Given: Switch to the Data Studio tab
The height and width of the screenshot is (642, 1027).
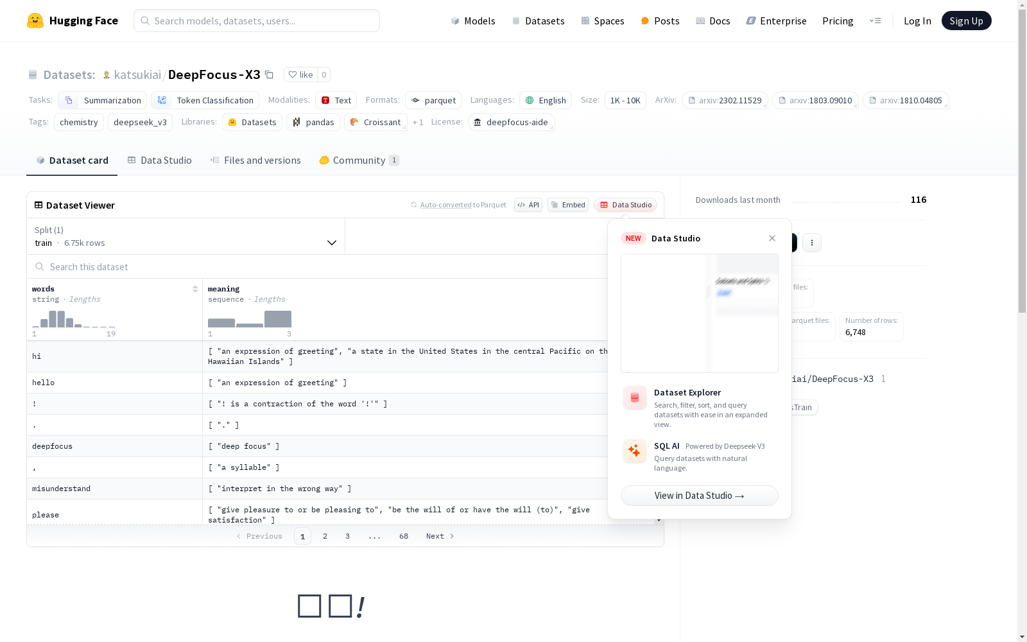Looking at the screenshot, I should pyautogui.click(x=160, y=160).
